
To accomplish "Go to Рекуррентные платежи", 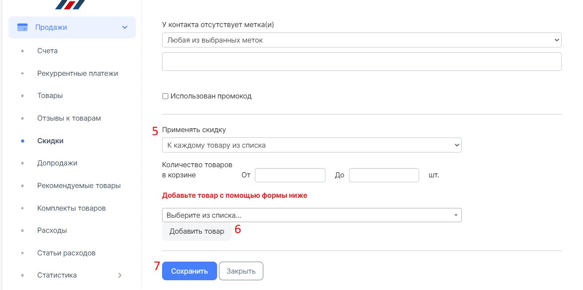I will point(78,74).
